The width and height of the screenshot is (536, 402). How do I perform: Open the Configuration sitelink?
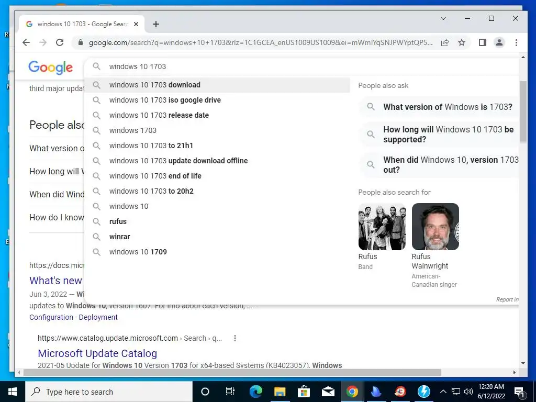(51, 317)
